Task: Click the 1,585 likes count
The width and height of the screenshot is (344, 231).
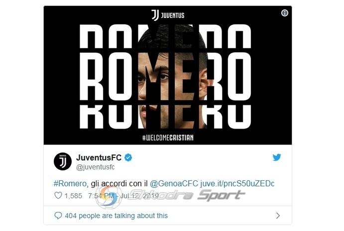Action: click(x=73, y=196)
